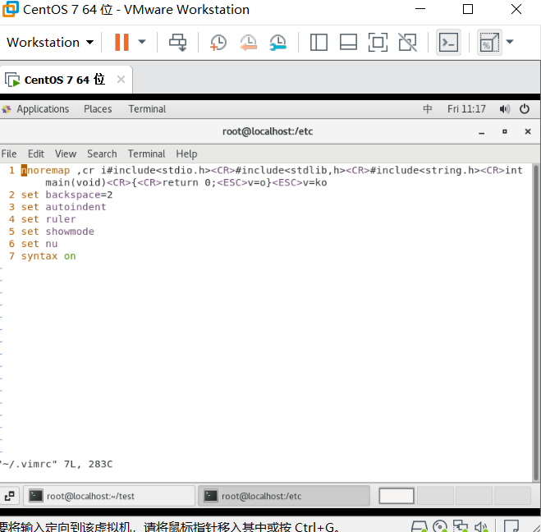
Task: Click the message log icon in status bar
Action: pyautogui.click(x=511, y=526)
